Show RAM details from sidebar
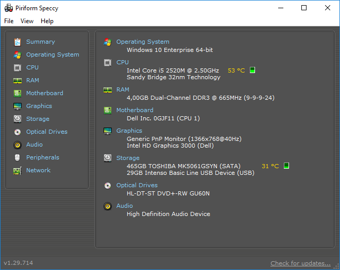Image resolution: width=340 pixels, height=270 pixels. pyautogui.click(x=32, y=80)
